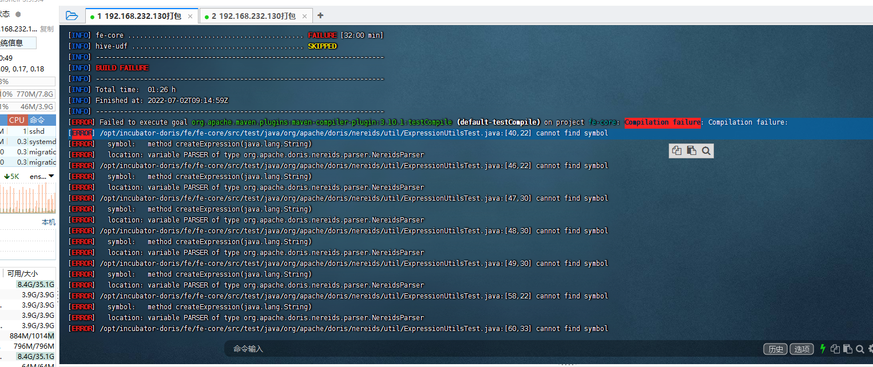Click the Total time: 01:26 h line
Screen dimensions: 873x367
(136, 90)
